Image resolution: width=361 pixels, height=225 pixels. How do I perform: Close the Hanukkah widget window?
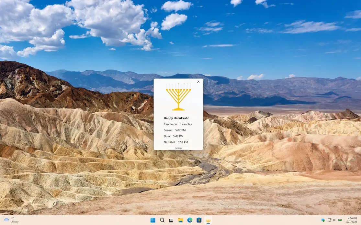(x=198, y=82)
